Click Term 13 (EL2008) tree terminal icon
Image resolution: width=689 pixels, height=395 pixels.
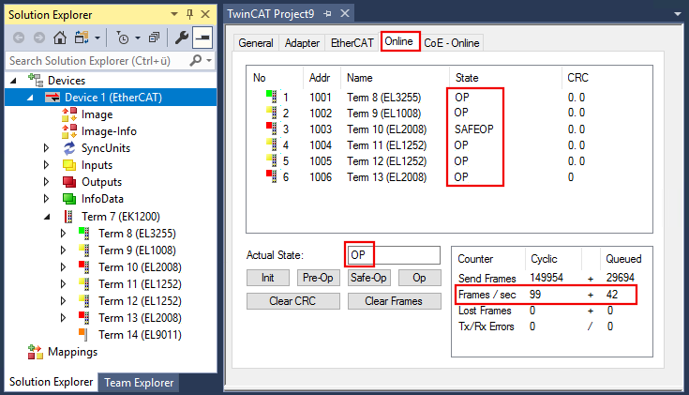click(84, 317)
